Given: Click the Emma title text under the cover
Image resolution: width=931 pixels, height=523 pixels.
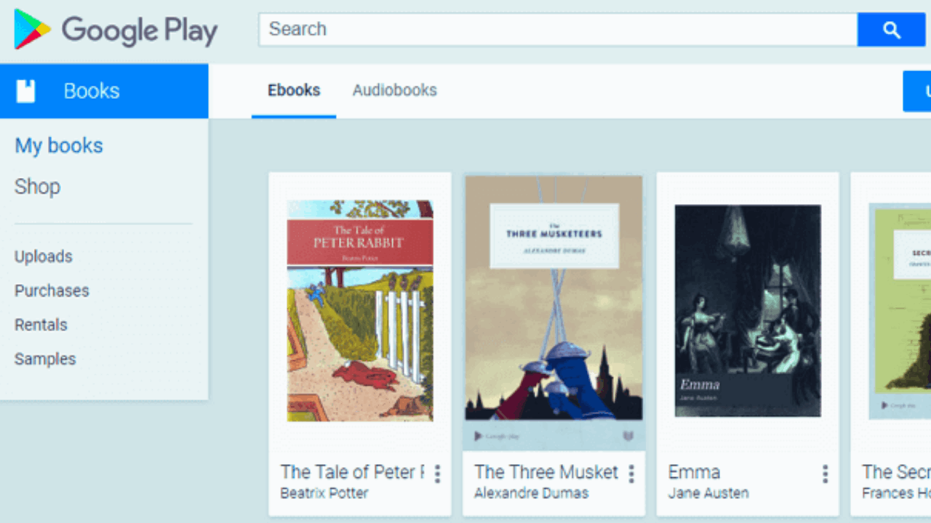Looking at the screenshot, I should point(694,472).
